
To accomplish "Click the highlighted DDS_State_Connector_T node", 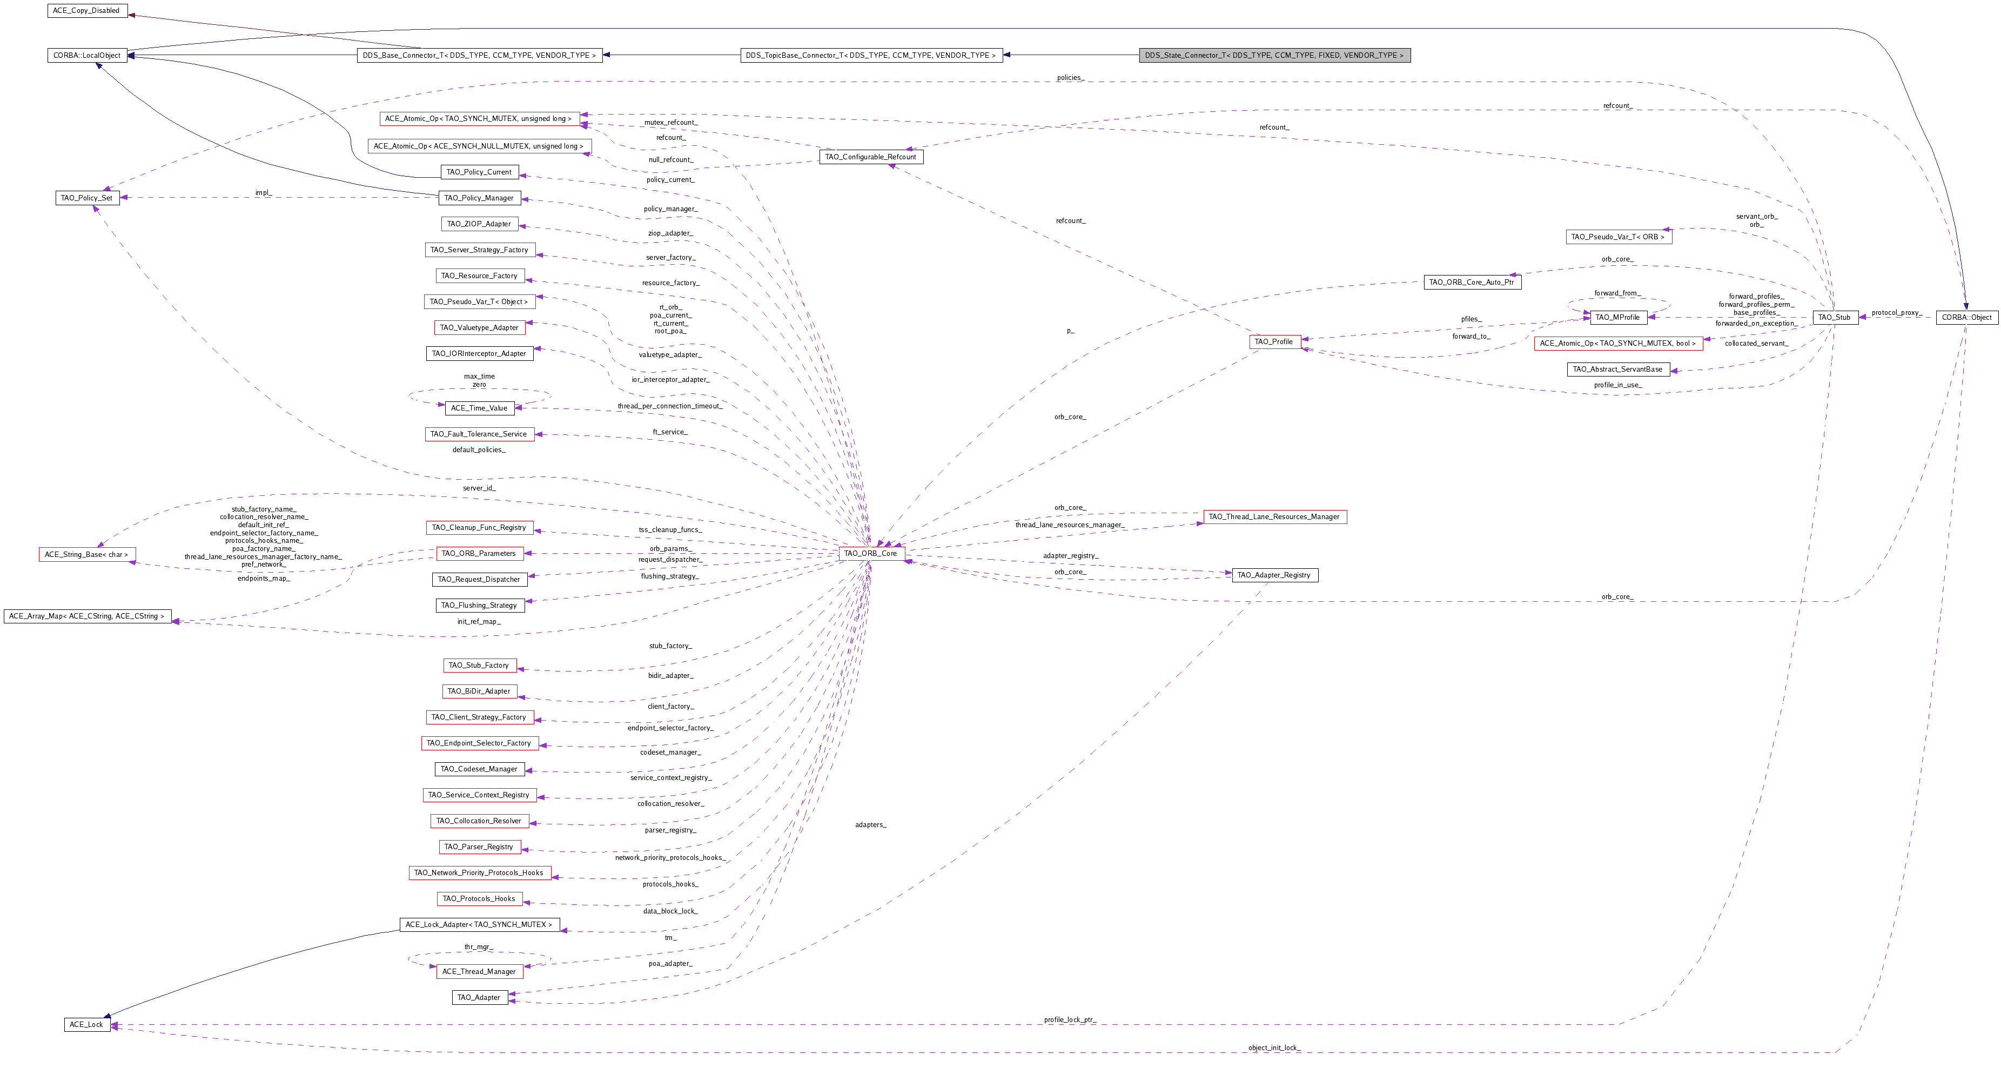I will 1274,55.
